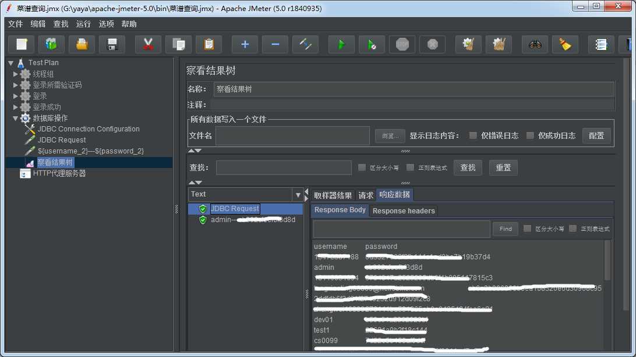This screenshot has height=357, width=636.
Task: Open Search with binoculars icon
Action: click(x=535, y=44)
